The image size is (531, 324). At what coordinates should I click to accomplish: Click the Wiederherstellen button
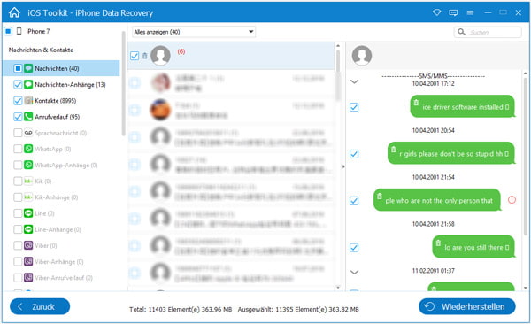tap(467, 306)
